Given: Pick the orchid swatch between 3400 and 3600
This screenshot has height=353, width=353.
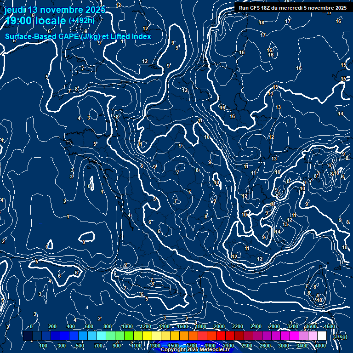Looking at the screenshot, I should [303, 336].
